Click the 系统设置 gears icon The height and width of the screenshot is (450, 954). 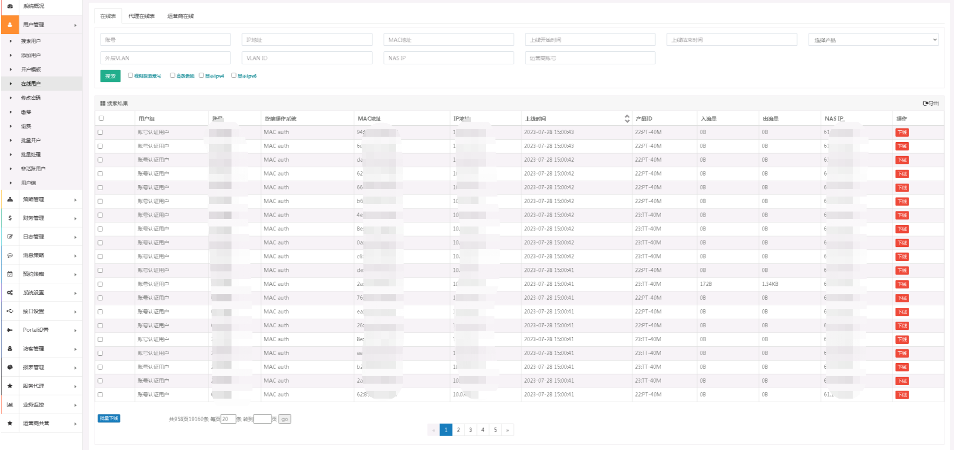10,293
